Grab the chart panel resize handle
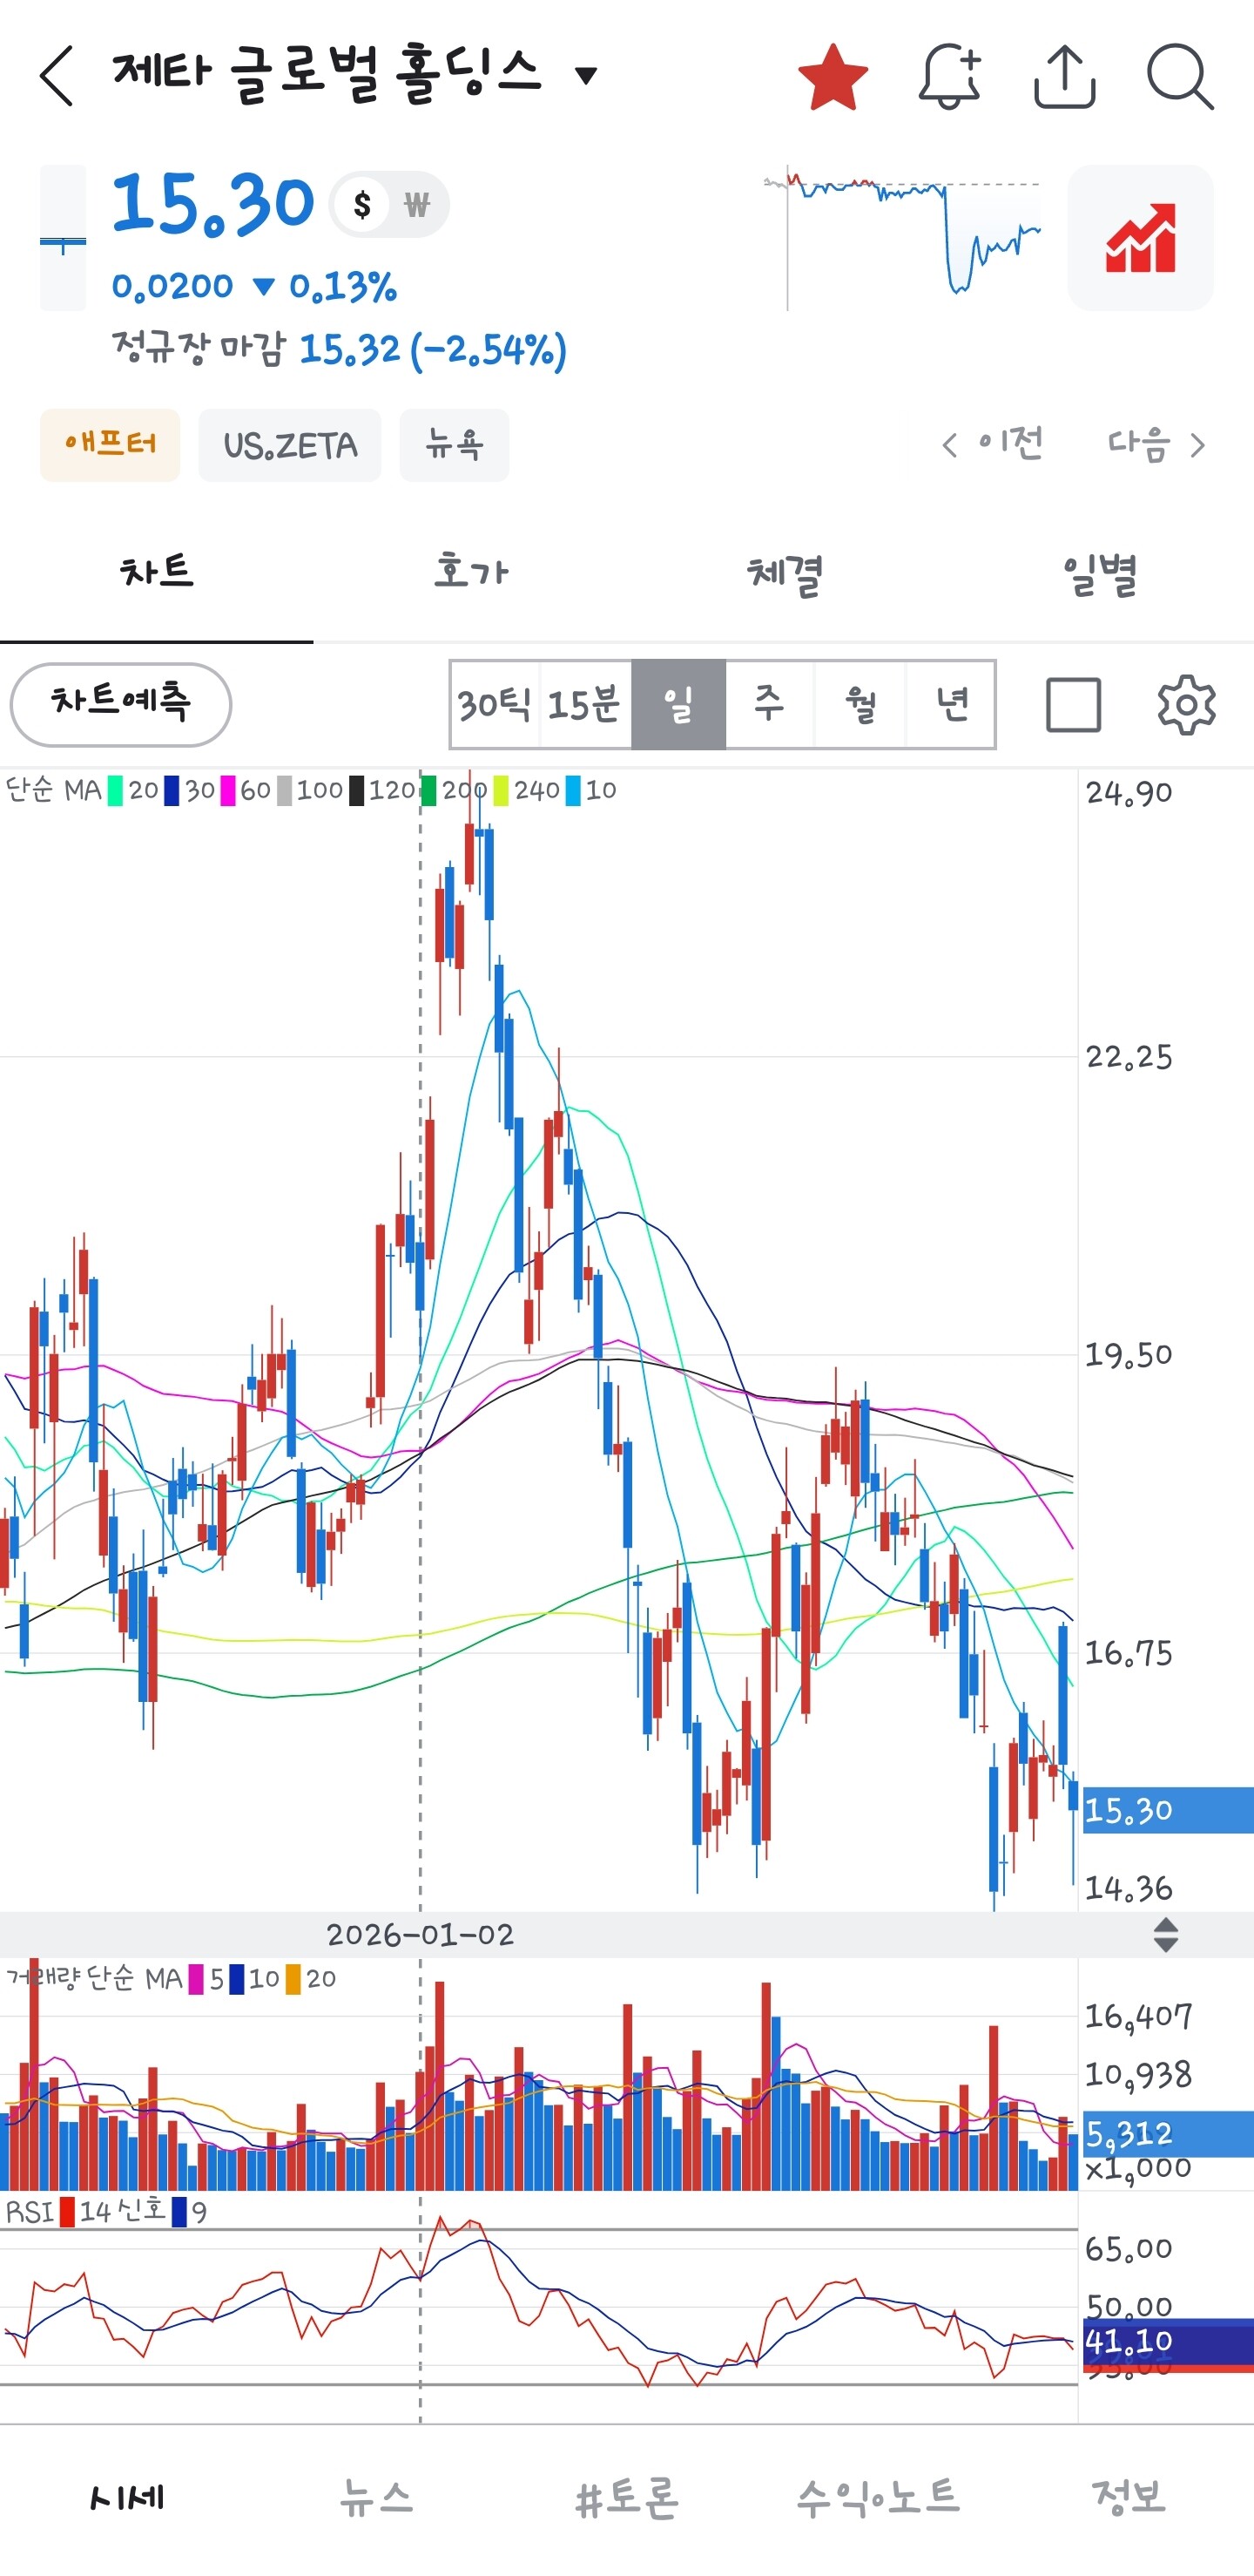Screen dimensions: 1254x2576 [x=1165, y=1934]
